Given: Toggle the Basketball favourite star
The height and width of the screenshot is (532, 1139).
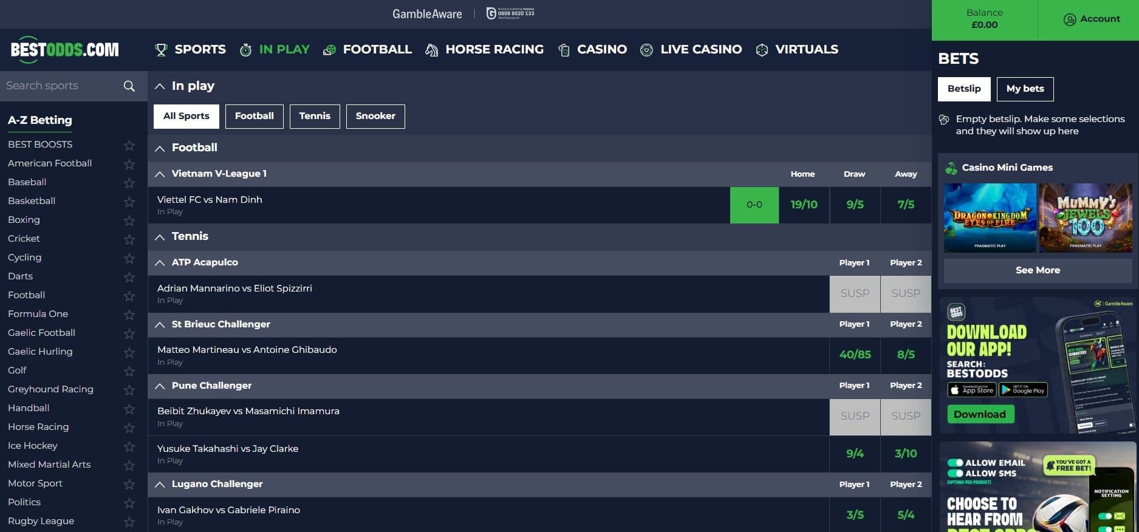Looking at the screenshot, I should coord(129,202).
